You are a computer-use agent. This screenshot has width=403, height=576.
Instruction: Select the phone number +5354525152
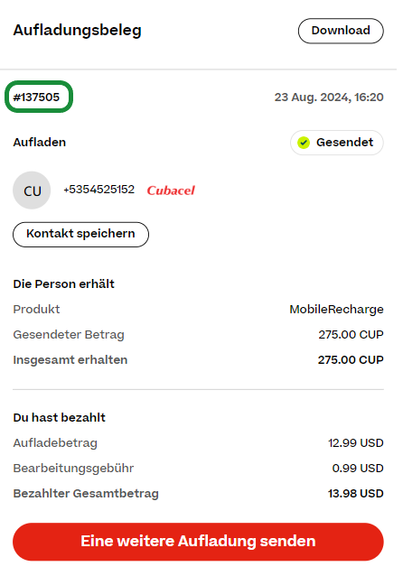(x=98, y=190)
